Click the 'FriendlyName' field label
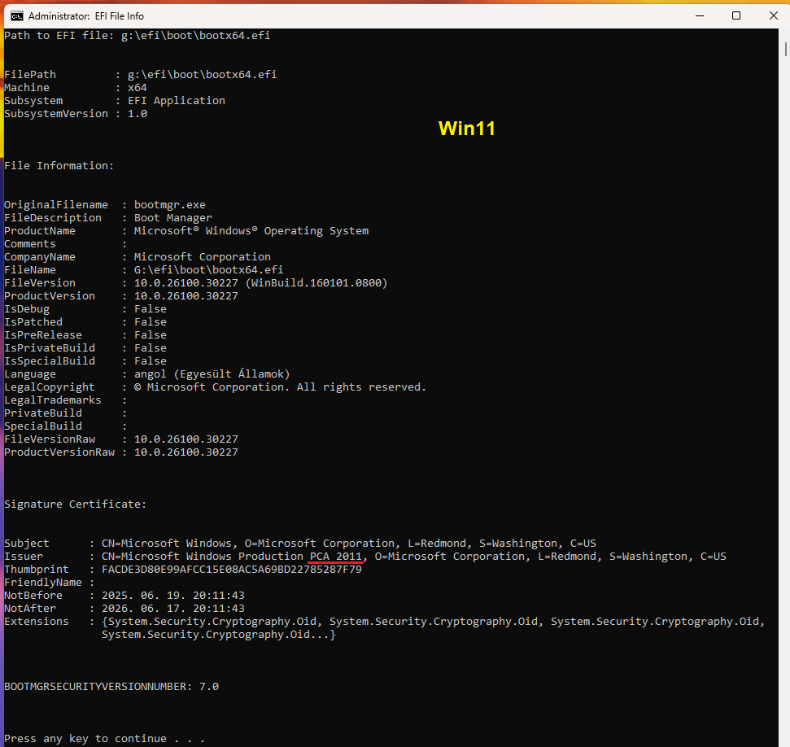 point(43,583)
